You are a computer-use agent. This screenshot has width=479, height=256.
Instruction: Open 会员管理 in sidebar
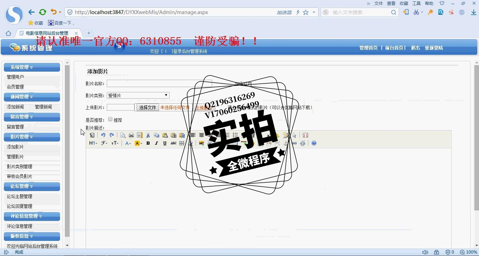(15, 87)
